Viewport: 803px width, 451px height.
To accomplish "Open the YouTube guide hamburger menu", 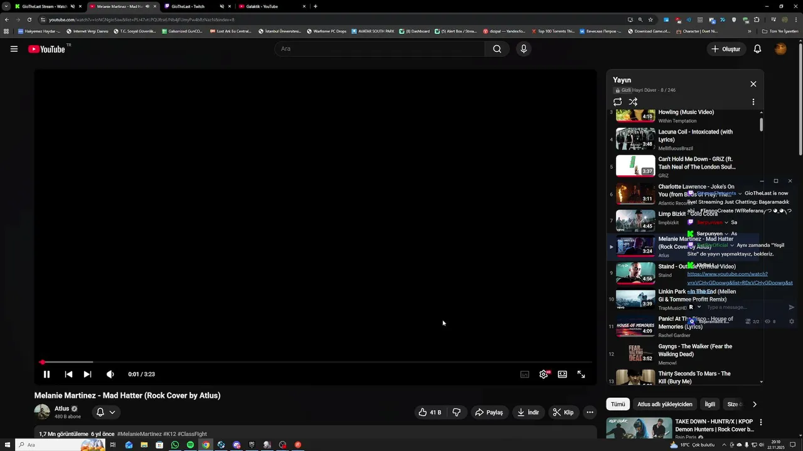I will [14, 49].
